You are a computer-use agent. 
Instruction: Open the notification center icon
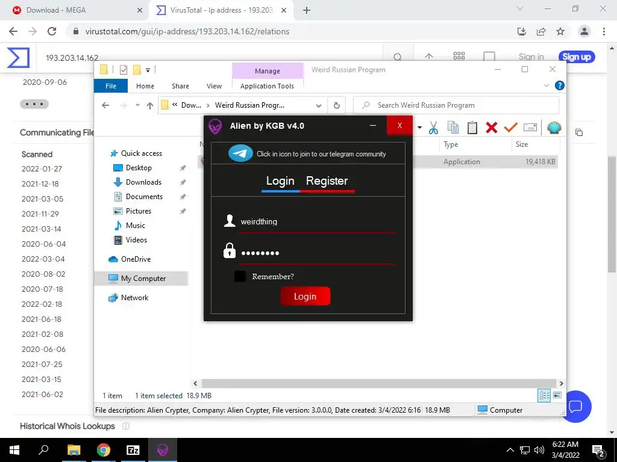click(598, 450)
